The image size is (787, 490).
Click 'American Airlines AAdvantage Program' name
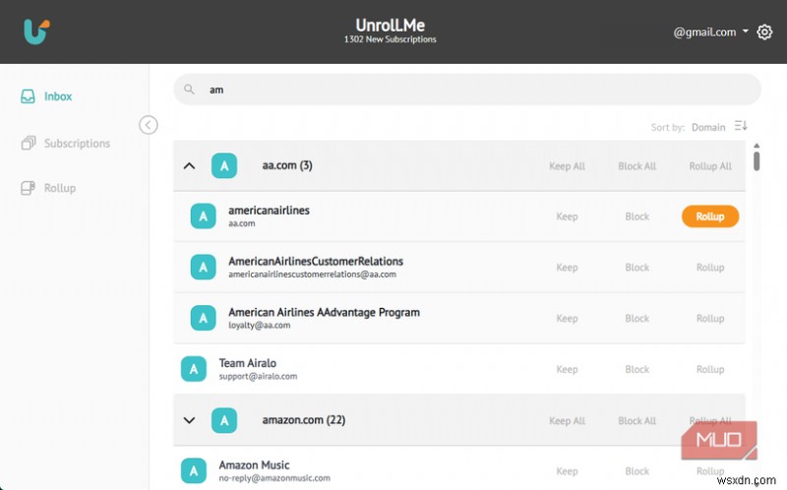325,312
